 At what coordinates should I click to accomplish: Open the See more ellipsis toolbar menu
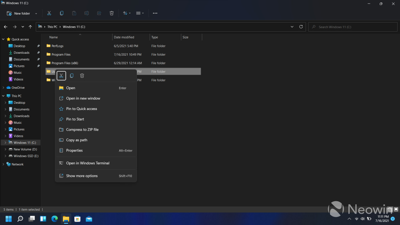tap(155, 13)
